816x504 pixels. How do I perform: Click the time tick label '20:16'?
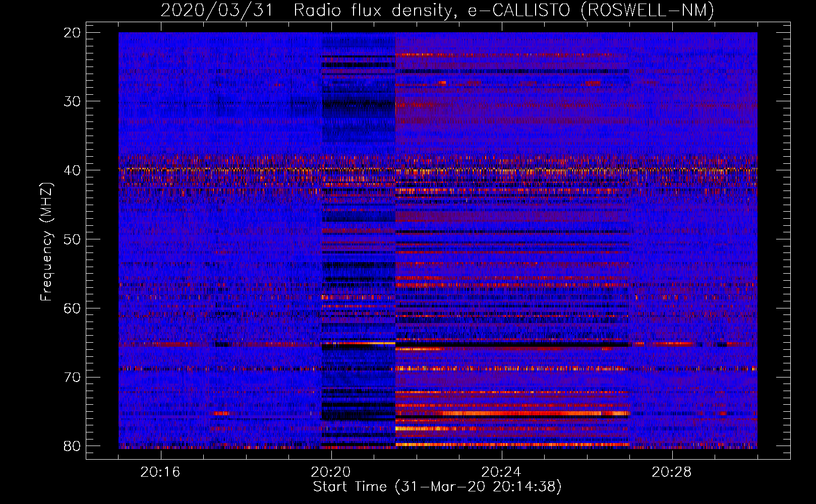point(160,472)
